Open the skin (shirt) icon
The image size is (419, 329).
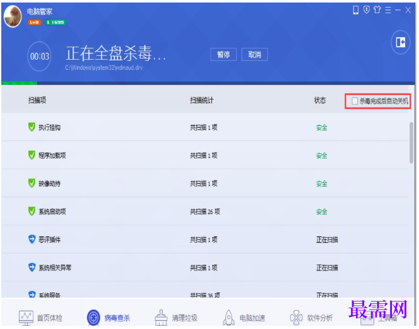click(x=377, y=10)
